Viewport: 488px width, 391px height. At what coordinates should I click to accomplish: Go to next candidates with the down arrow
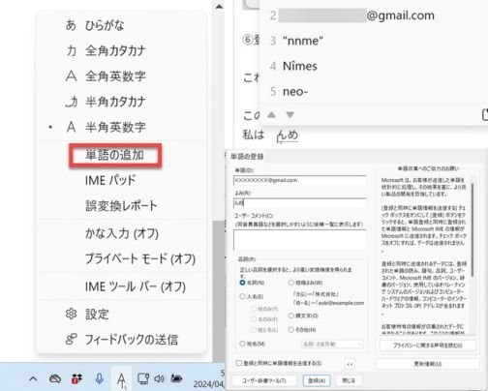[x=290, y=114]
